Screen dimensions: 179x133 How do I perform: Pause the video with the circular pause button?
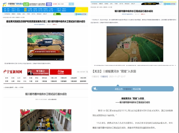(31, 54)
